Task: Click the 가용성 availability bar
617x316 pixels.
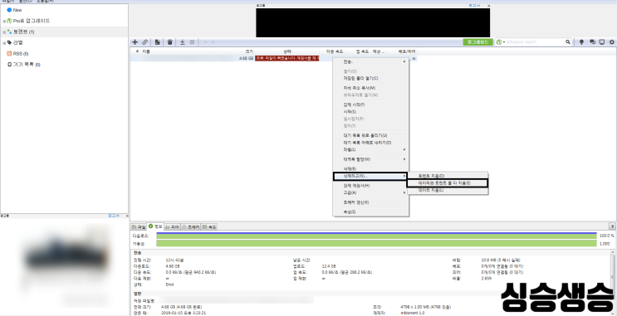Action: 376,244
